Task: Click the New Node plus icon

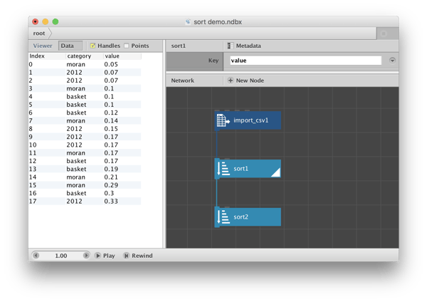Action: [231, 80]
